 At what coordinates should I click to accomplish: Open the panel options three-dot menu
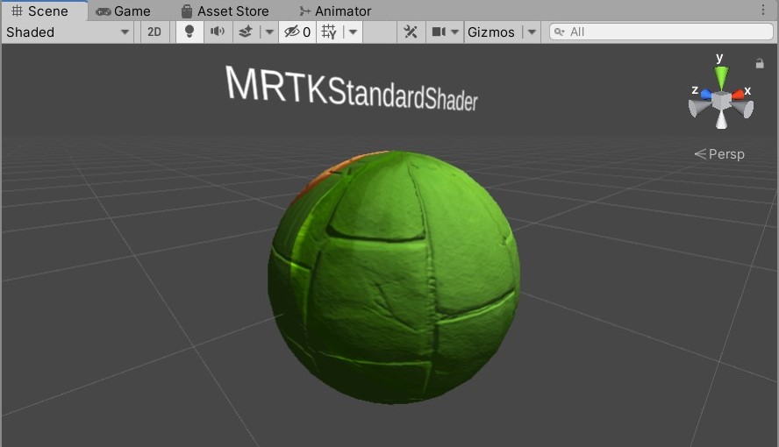coord(763,10)
